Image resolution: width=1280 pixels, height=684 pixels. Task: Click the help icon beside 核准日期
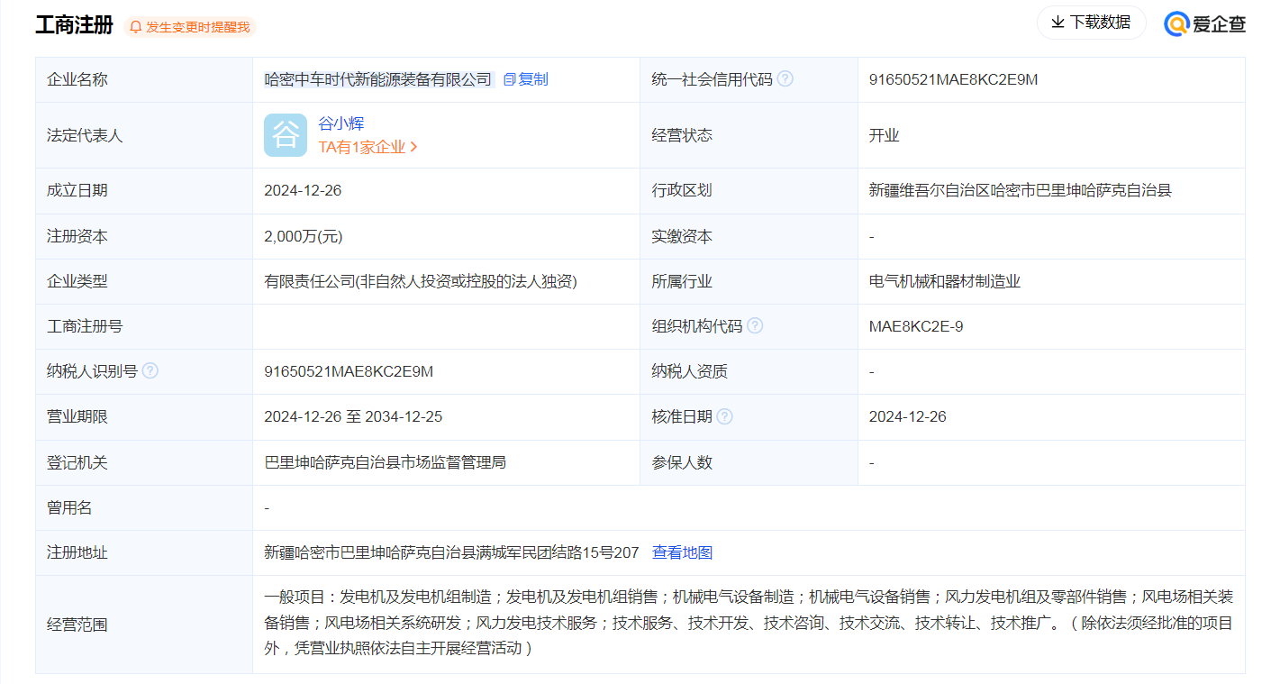coord(724,416)
